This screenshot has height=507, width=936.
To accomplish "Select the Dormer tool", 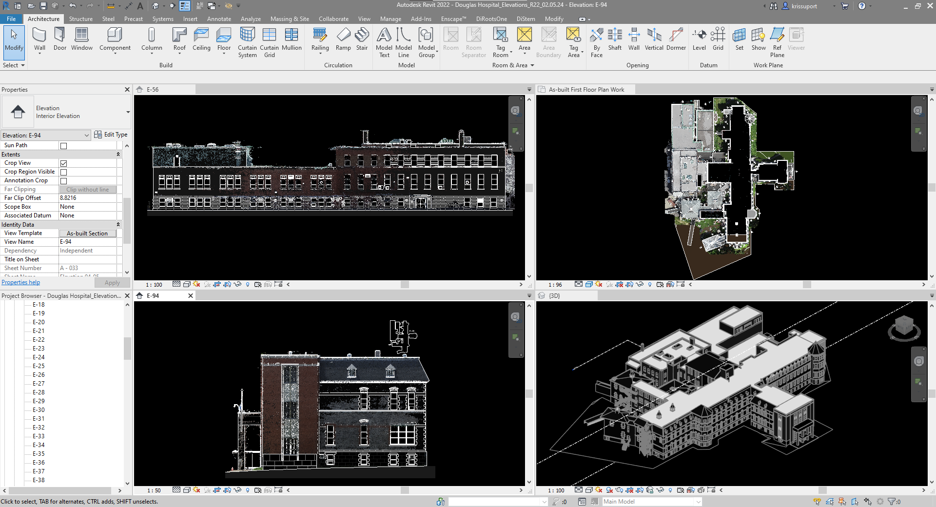I will pyautogui.click(x=676, y=39).
